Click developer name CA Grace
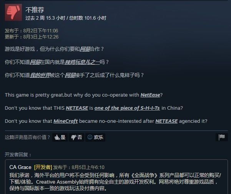This screenshot has height=194, width=231. click(20, 167)
